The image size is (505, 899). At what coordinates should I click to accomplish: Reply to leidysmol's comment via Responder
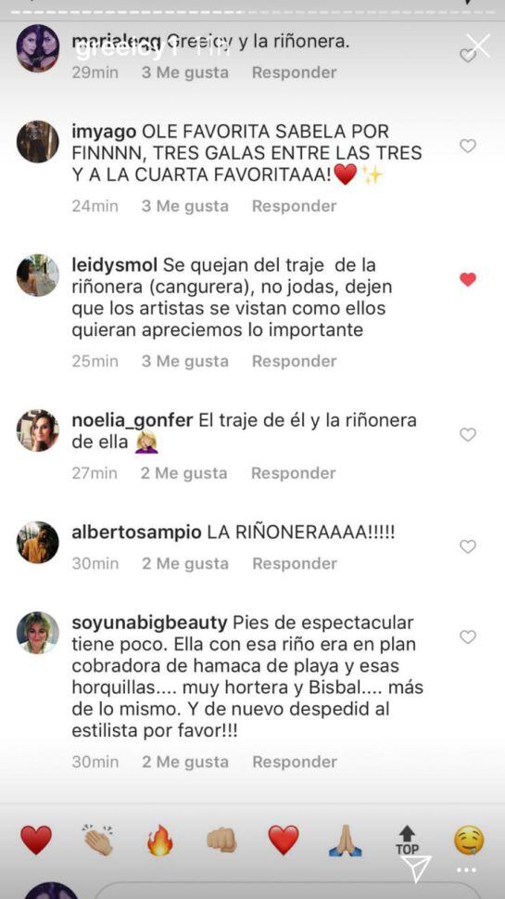click(x=295, y=361)
